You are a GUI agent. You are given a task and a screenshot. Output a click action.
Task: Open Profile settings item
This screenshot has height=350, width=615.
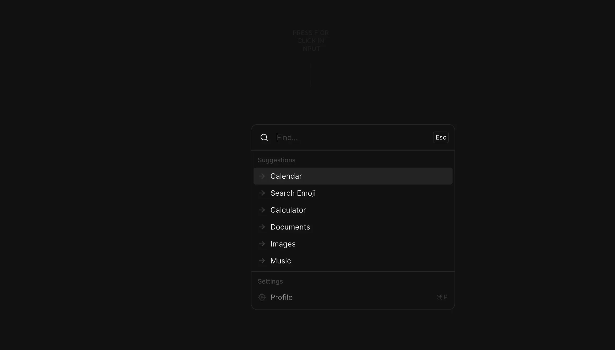tap(353, 297)
